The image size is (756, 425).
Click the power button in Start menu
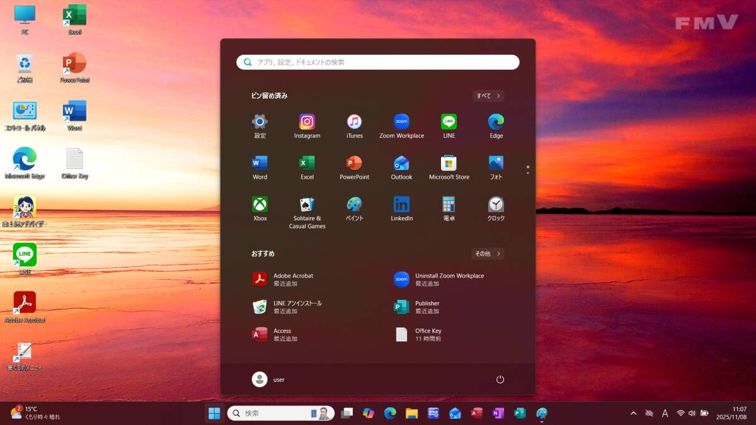click(x=500, y=380)
